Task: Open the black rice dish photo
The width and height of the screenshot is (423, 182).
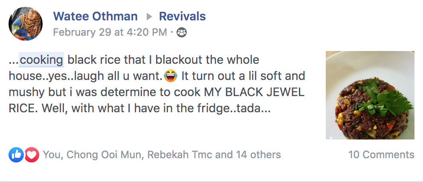Action: click(x=370, y=95)
